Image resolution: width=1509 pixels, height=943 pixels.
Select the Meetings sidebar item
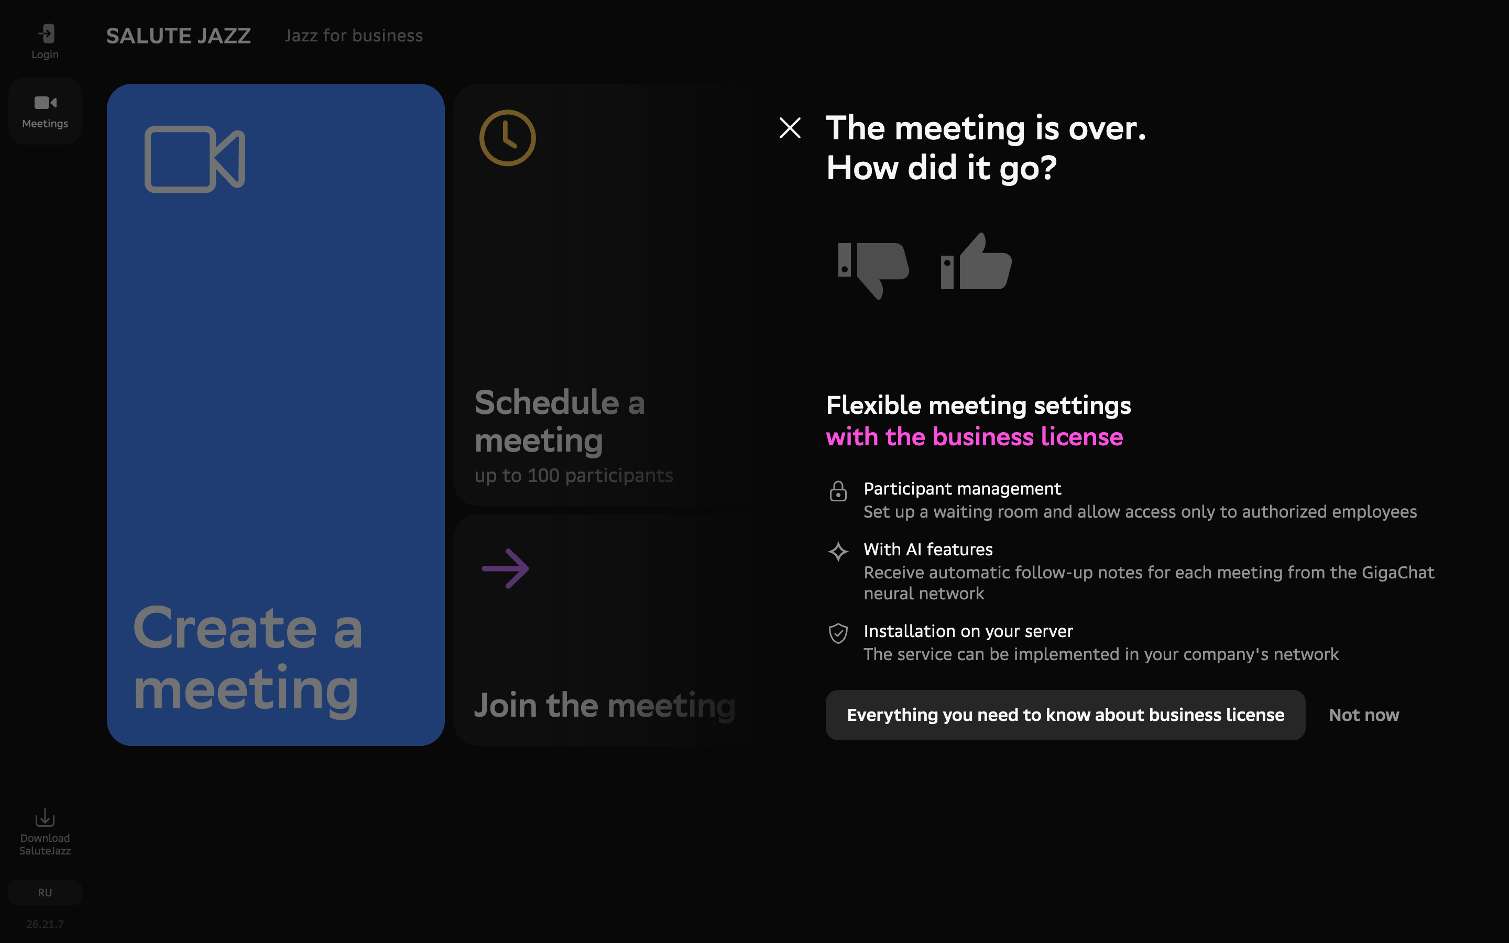click(45, 112)
